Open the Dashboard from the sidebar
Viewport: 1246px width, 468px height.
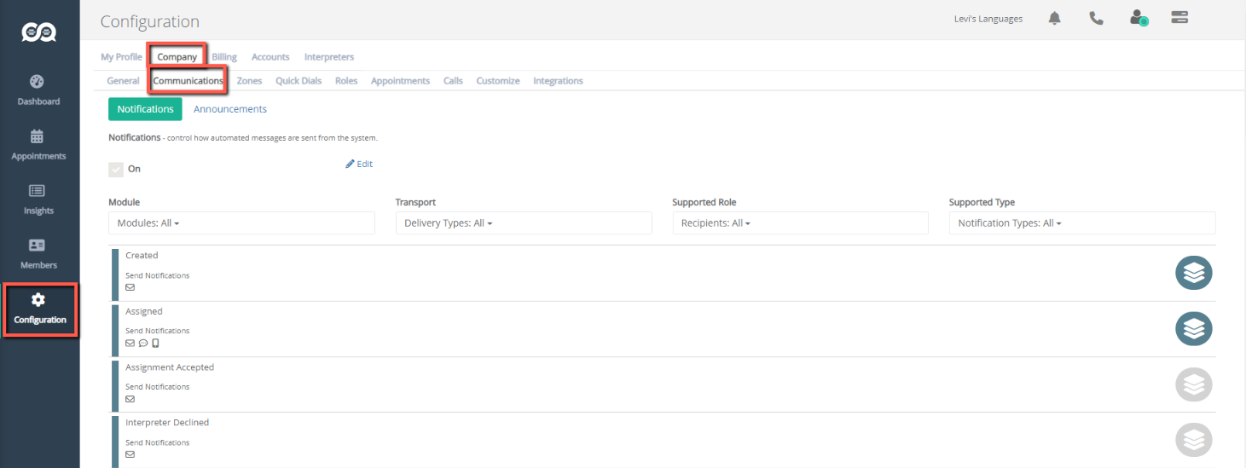click(39, 90)
